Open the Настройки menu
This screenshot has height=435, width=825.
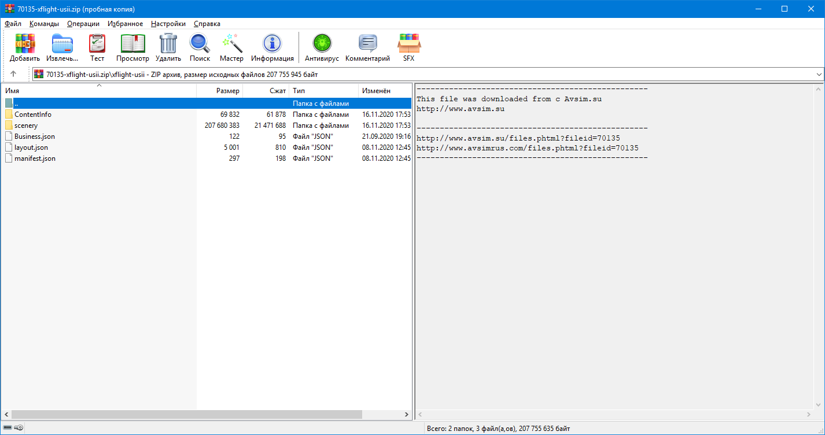point(168,24)
